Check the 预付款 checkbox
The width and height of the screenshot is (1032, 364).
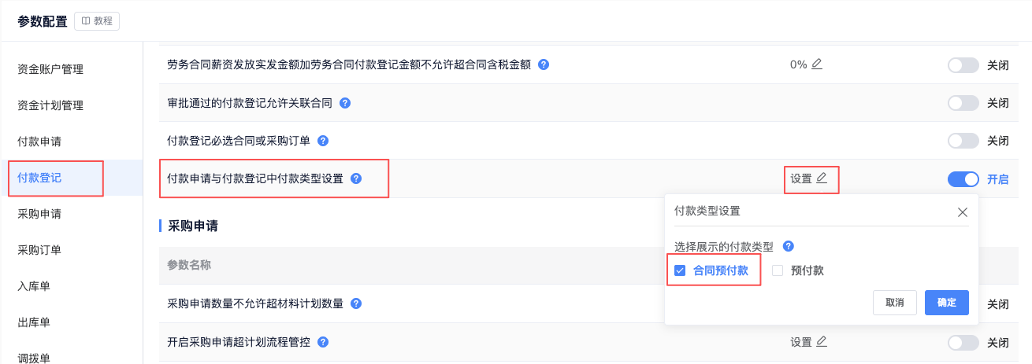point(778,271)
